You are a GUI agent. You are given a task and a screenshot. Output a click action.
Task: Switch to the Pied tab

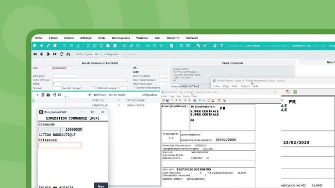pos(97,54)
